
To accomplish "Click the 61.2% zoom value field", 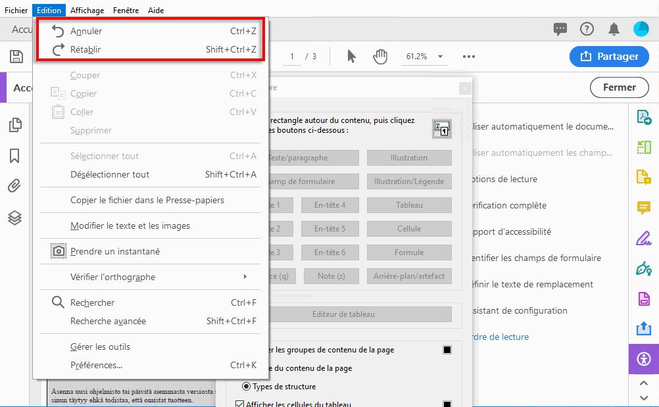I will pos(416,57).
